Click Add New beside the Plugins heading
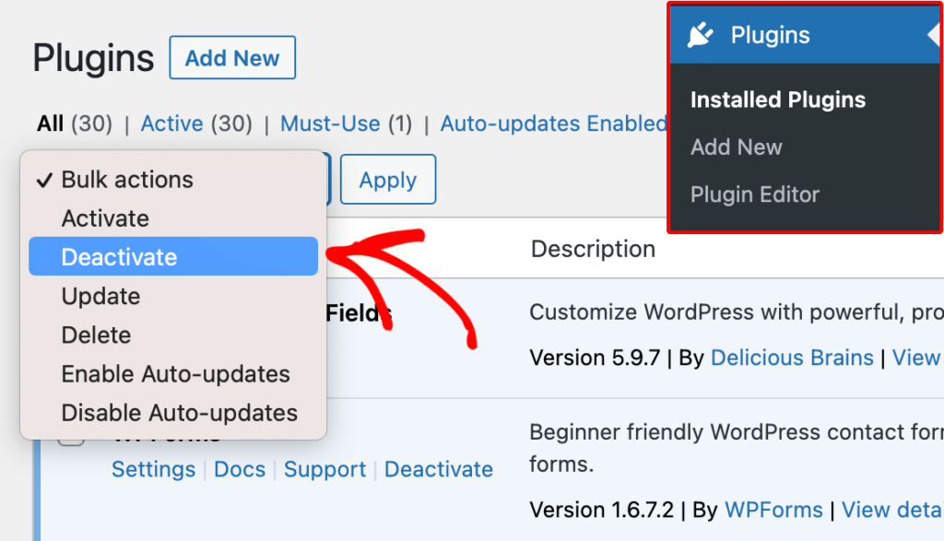944x541 pixels. 231,57
